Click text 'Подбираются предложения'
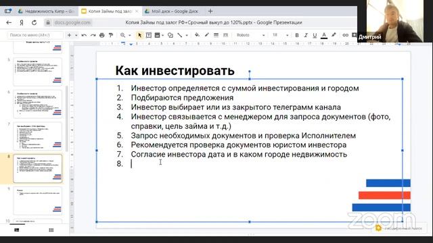Screen dimensions: 433x243 point(182,98)
